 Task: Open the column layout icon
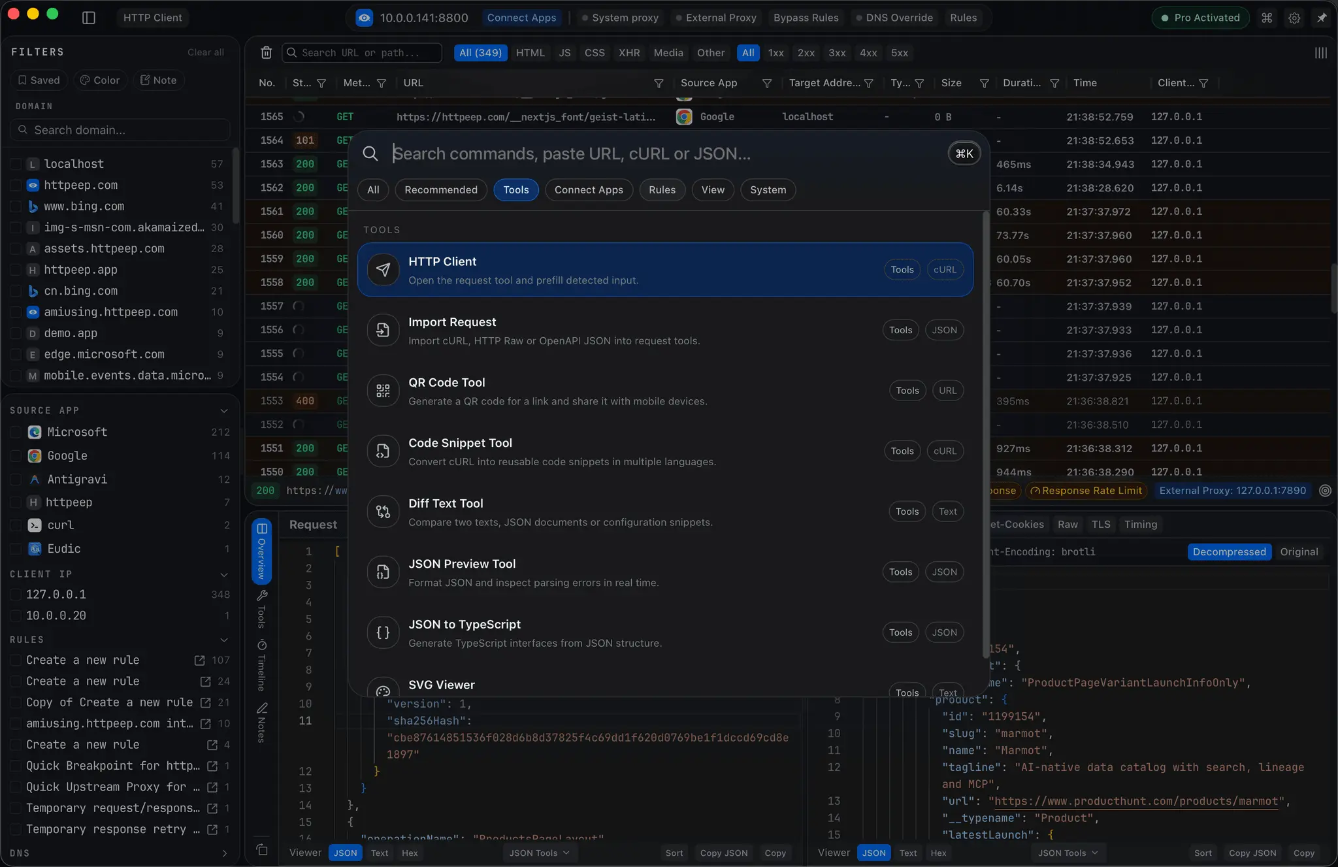[x=1320, y=53]
